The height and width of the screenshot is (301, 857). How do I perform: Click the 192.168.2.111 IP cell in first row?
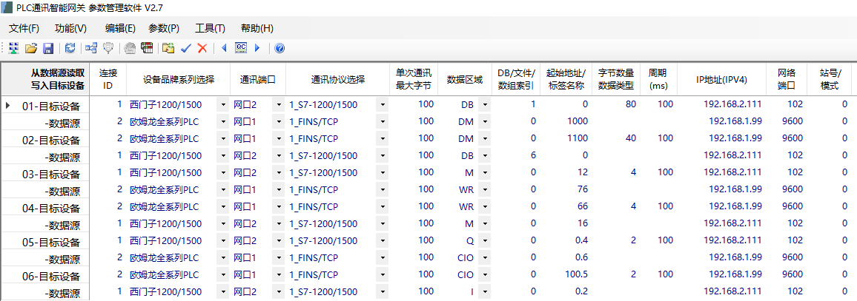732,105
